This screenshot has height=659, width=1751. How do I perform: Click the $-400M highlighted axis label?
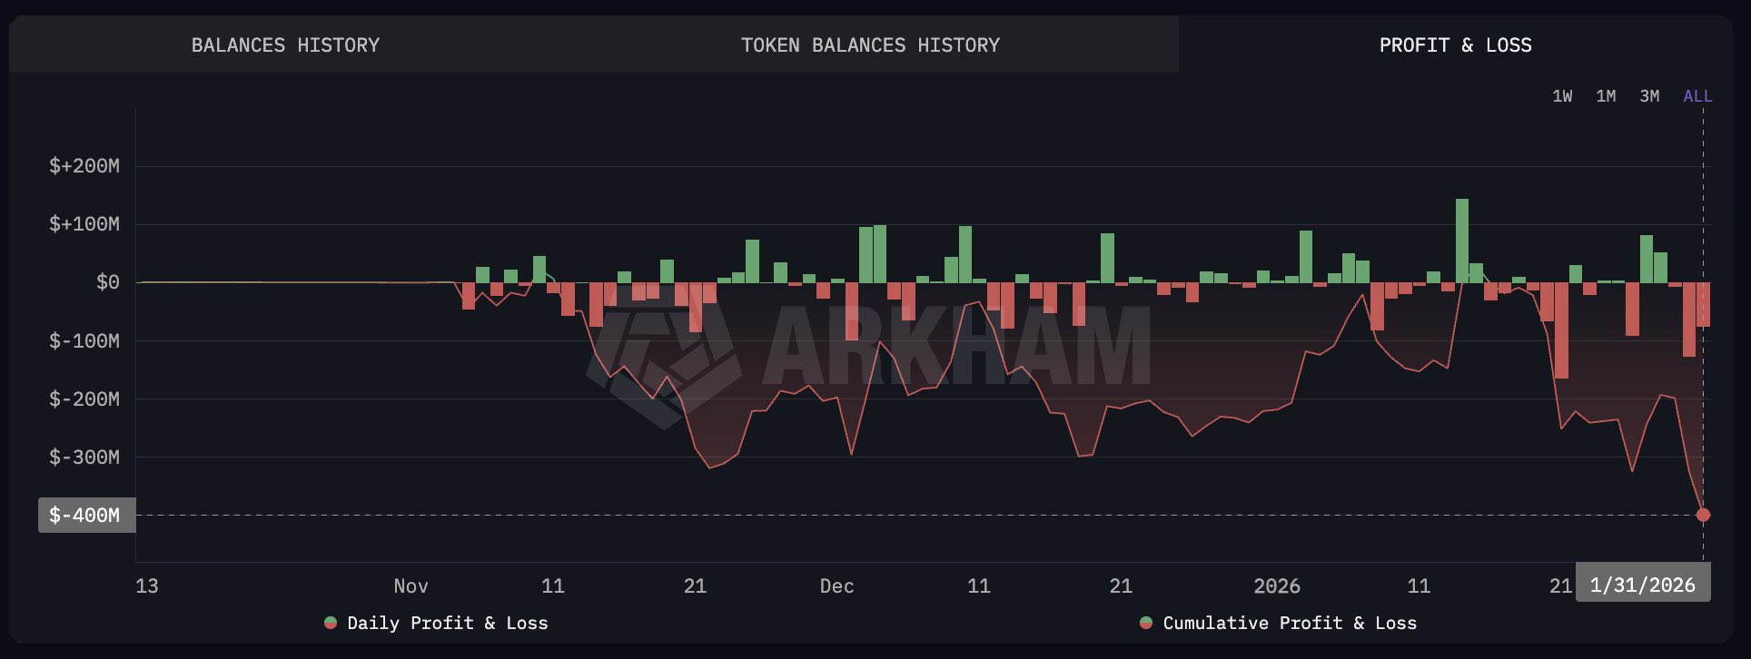[x=86, y=515]
